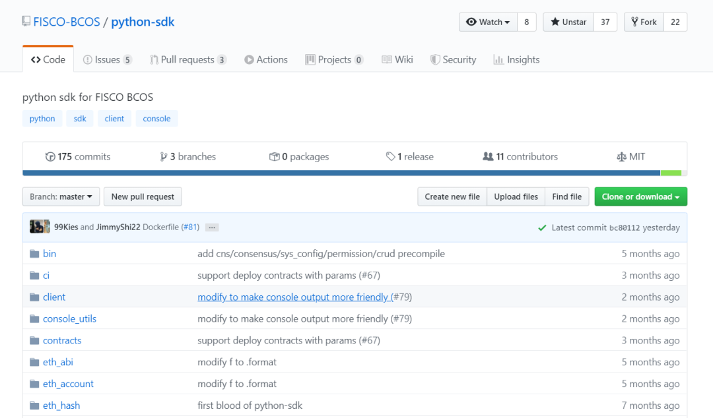Open the 99Kies author link
The image size is (713, 418).
click(x=66, y=227)
